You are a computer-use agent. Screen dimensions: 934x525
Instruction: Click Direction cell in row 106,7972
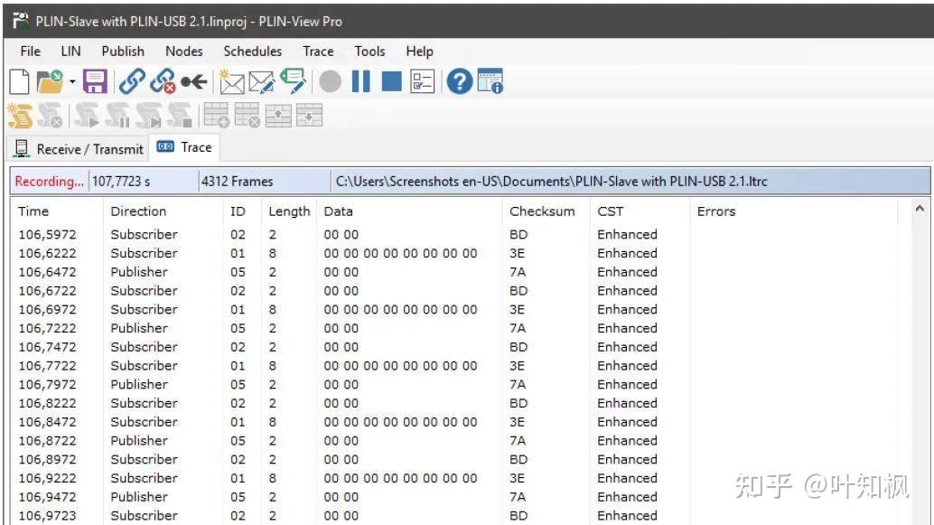coord(139,384)
